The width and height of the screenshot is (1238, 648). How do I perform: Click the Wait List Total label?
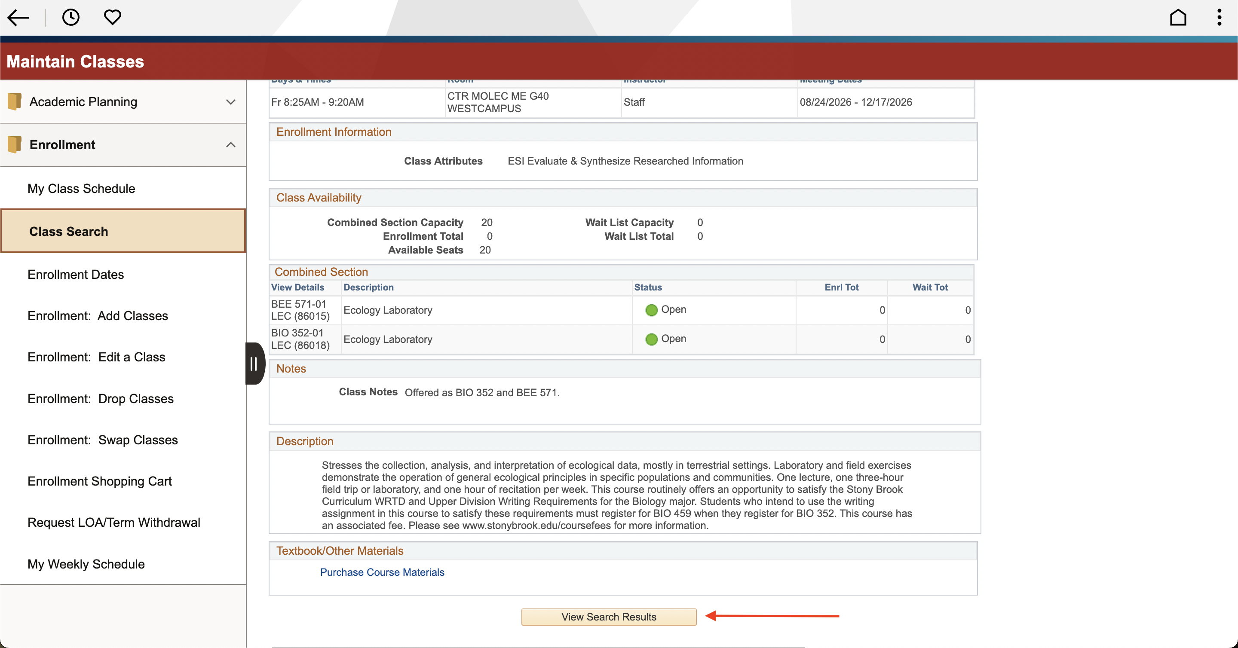point(639,236)
